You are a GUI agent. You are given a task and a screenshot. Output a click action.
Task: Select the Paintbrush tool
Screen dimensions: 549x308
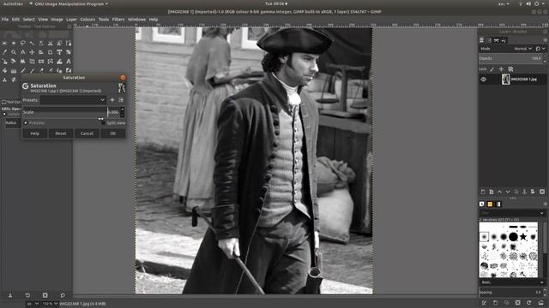(32, 70)
